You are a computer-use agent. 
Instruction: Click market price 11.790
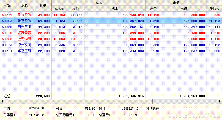[x=153, y=15]
